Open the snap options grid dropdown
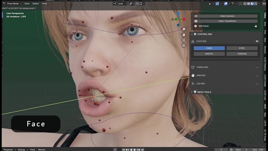Image resolution: width=268 pixels, height=151 pixels. (x=142, y=4)
